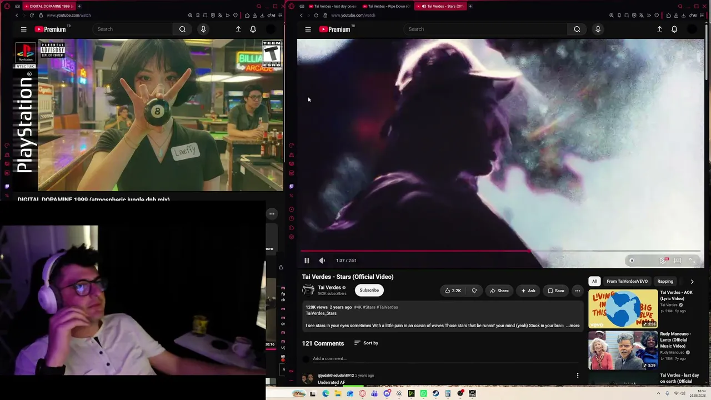The width and height of the screenshot is (711, 400).
Task: Click the Ask button below video
Action: click(x=528, y=291)
